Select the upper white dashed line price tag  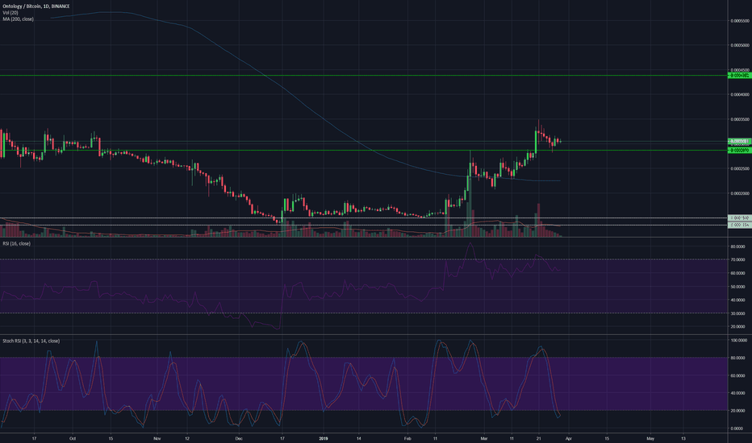click(x=740, y=218)
